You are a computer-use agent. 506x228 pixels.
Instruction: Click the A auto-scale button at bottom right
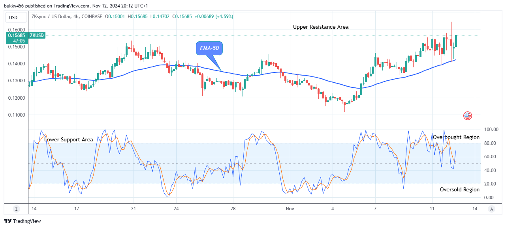[x=491, y=209]
